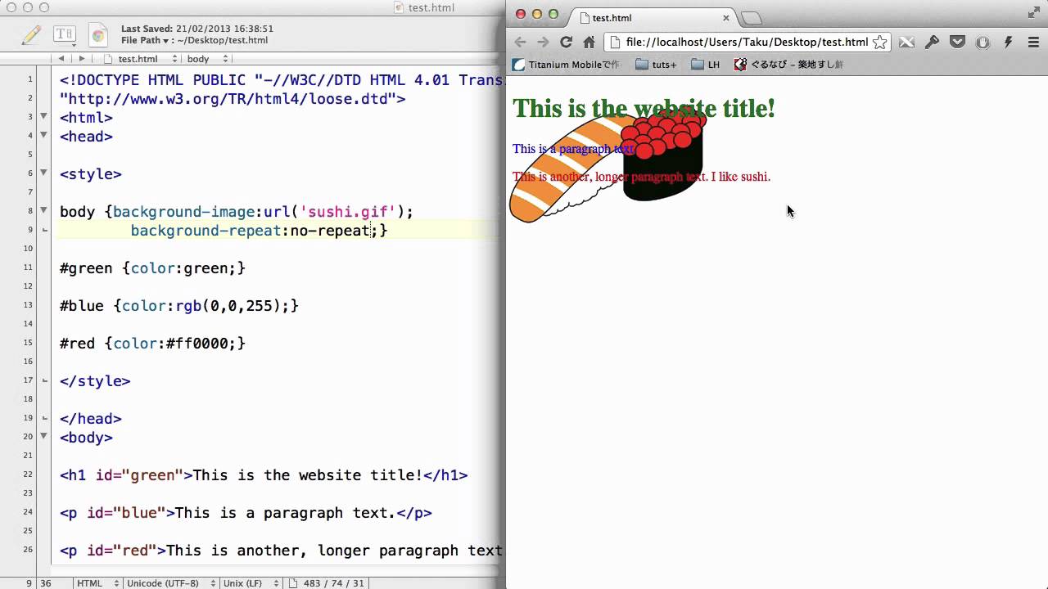Click the mail envelope extension icon
This screenshot has width=1048, height=589.
[x=906, y=42]
